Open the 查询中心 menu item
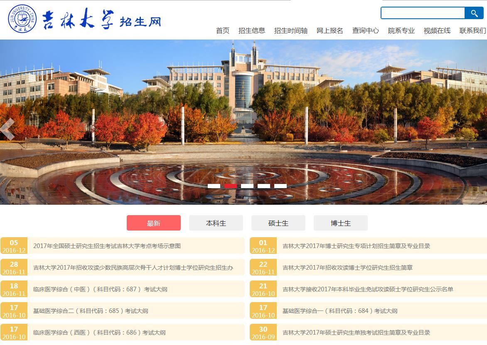Image resolution: width=487 pixels, height=345 pixels. click(366, 30)
